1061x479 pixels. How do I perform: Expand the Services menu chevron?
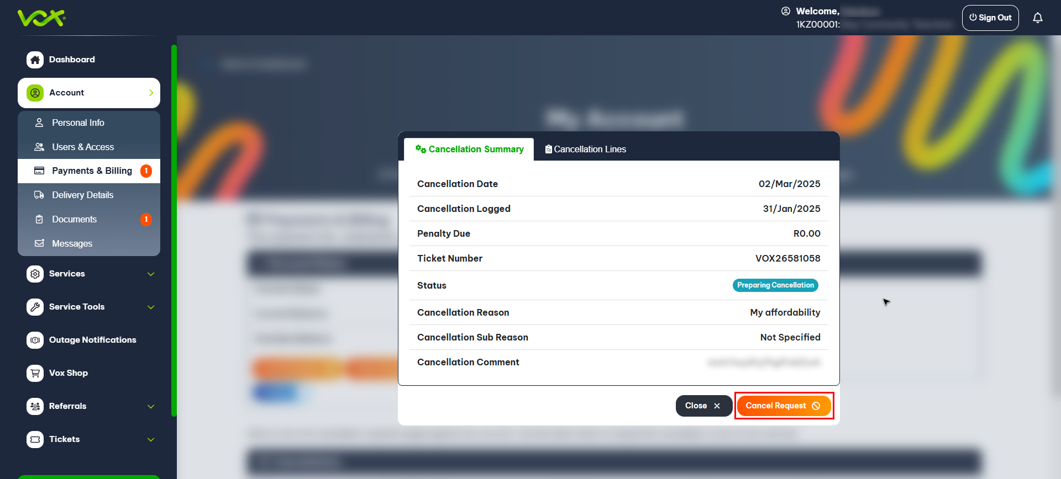[x=151, y=274]
